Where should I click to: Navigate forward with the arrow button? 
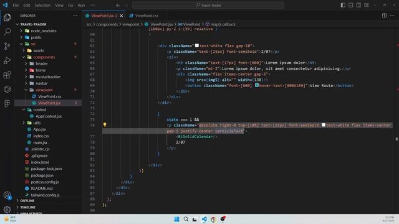(126, 5)
